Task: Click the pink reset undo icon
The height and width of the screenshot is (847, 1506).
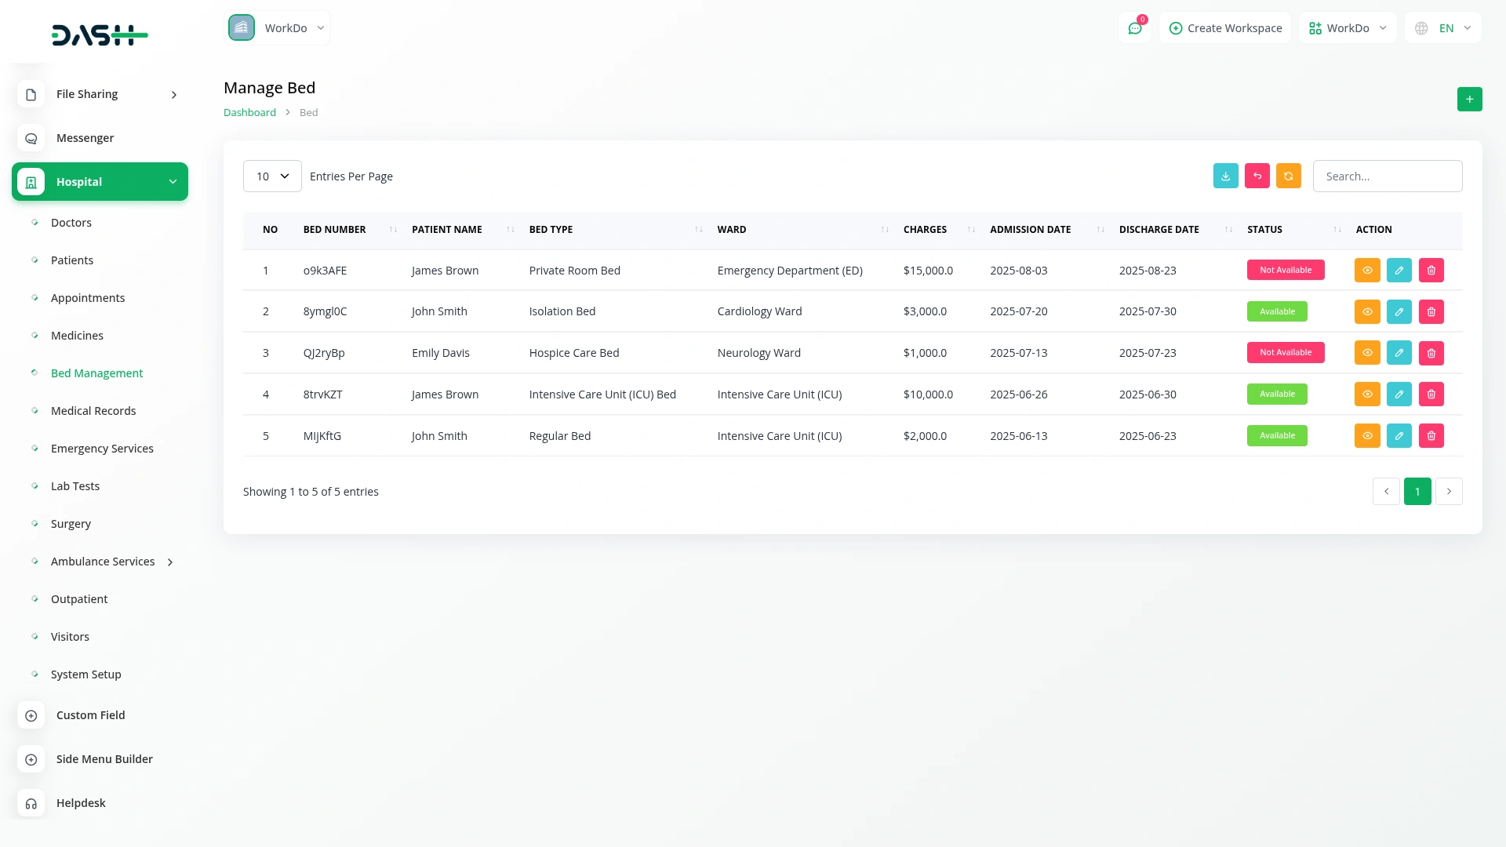Action: point(1257,176)
